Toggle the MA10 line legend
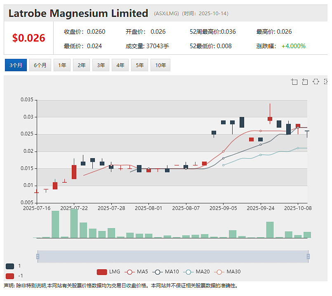This screenshot has height=296, width=332. (x=165, y=272)
